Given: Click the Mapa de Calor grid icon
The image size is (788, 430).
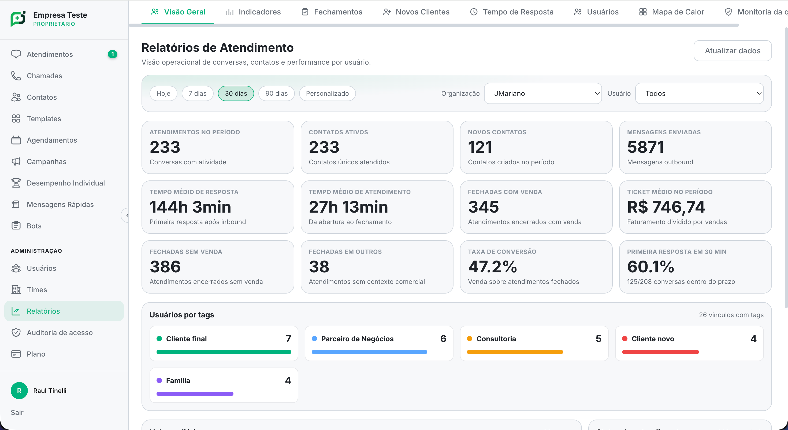Looking at the screenshot, I should click(643, 12).
